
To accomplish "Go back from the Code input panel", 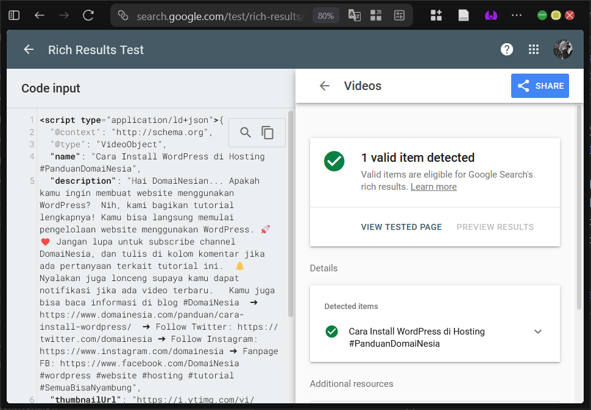I will (28, 49).
